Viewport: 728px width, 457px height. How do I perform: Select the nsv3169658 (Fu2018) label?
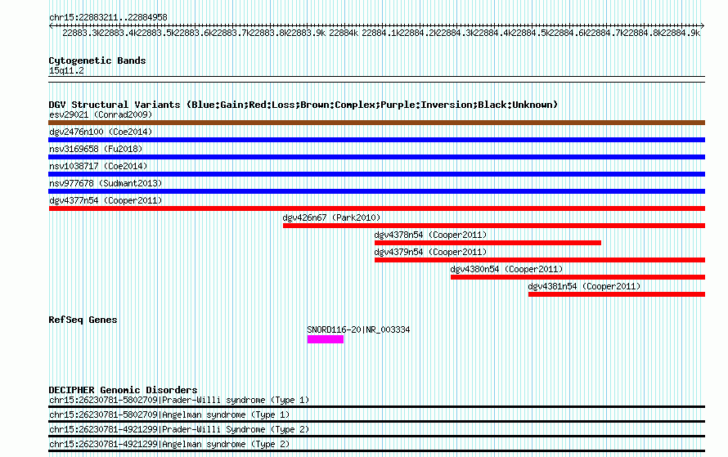coord(96,149)
